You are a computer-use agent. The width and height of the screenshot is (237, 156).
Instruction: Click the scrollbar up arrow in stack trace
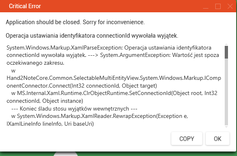pos(226,45)
